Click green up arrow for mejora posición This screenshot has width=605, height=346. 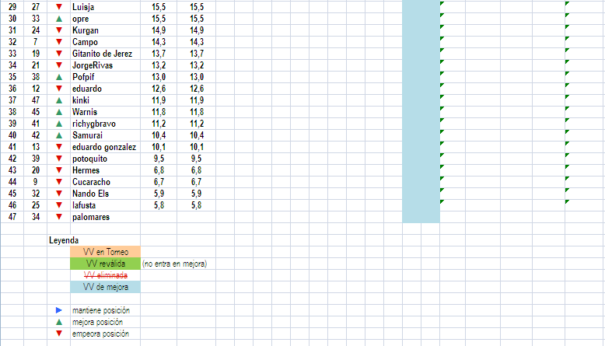pyautogui.click(x=59, y=322)
